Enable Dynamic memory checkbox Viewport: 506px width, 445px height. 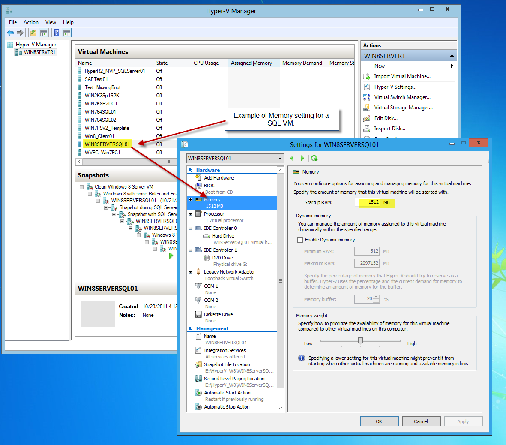(300, 240)
